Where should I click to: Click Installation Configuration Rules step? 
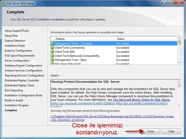[24, 95]
